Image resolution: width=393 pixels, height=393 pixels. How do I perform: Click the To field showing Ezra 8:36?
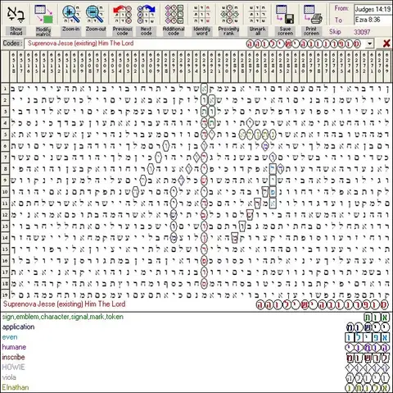373,20
